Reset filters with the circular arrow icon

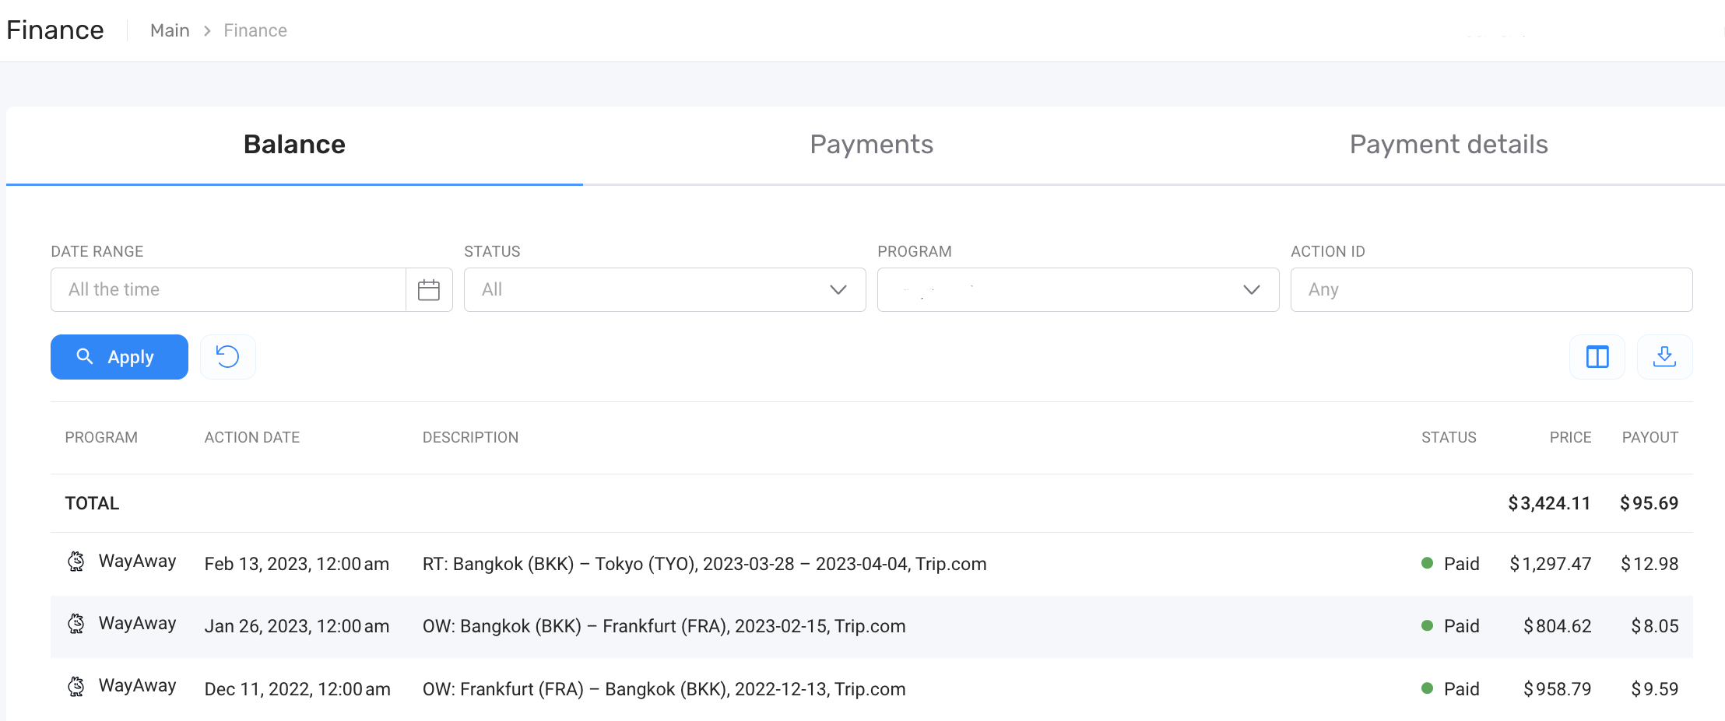(227, 357)
